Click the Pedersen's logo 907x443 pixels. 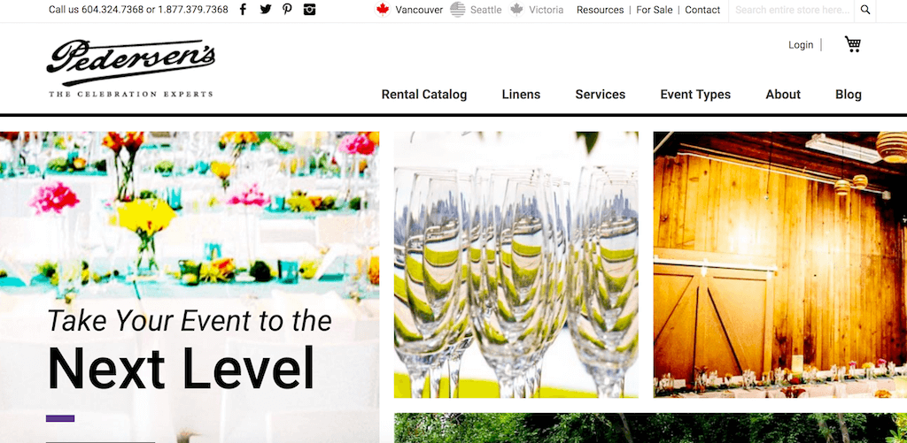coord(131,68)
